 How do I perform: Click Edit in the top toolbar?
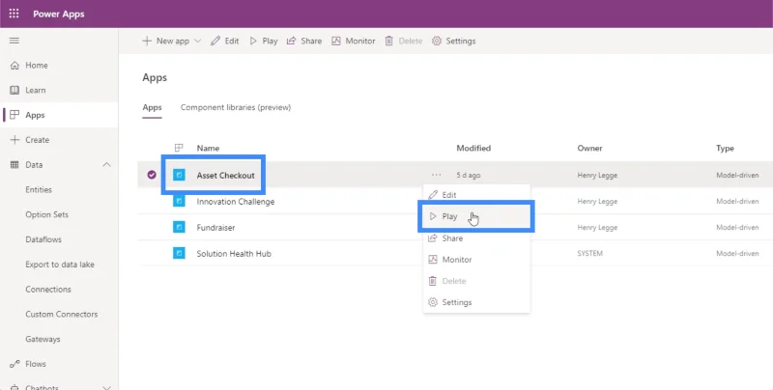pos(225,41)
